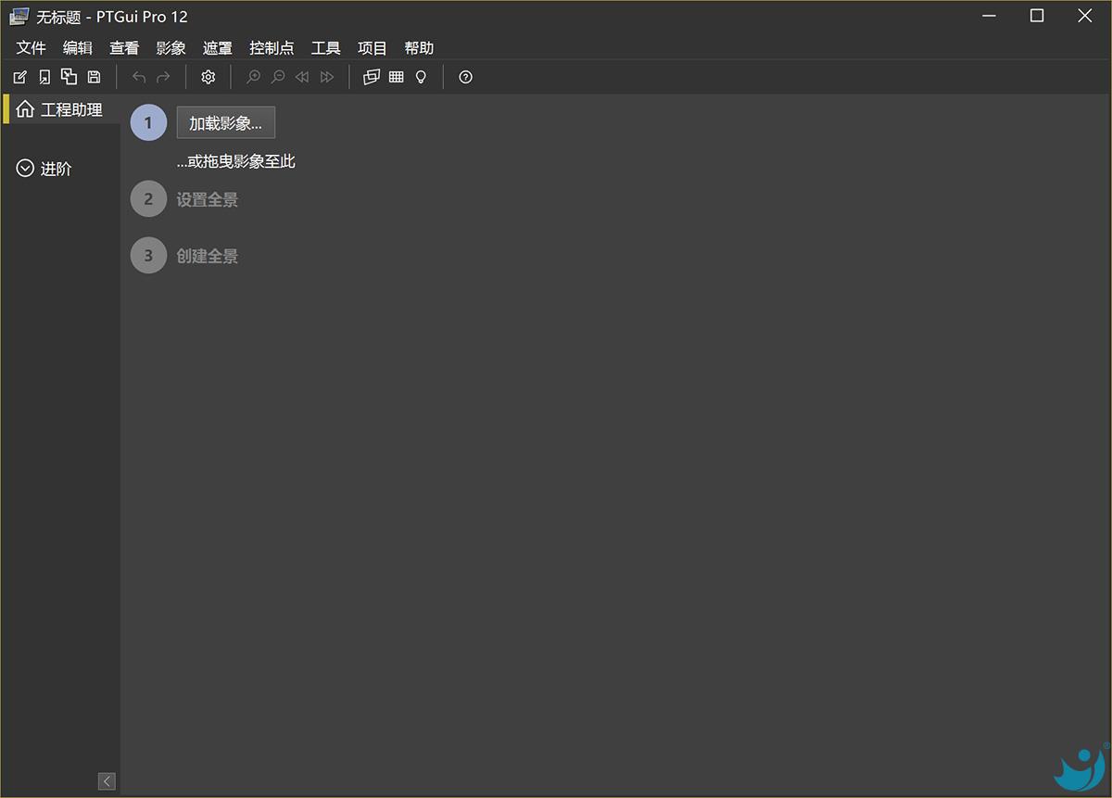Open the 文件 menu
The width and height of the screenshot is (1112, 798).
(31, 48)
